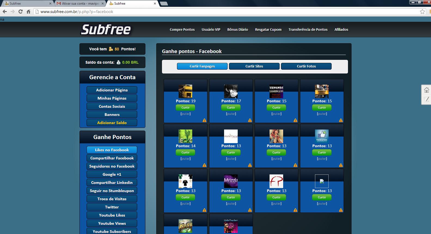Screen dimensions: 431x234
Task: Open Usuário VIP menu item
Action: point(211,29)
